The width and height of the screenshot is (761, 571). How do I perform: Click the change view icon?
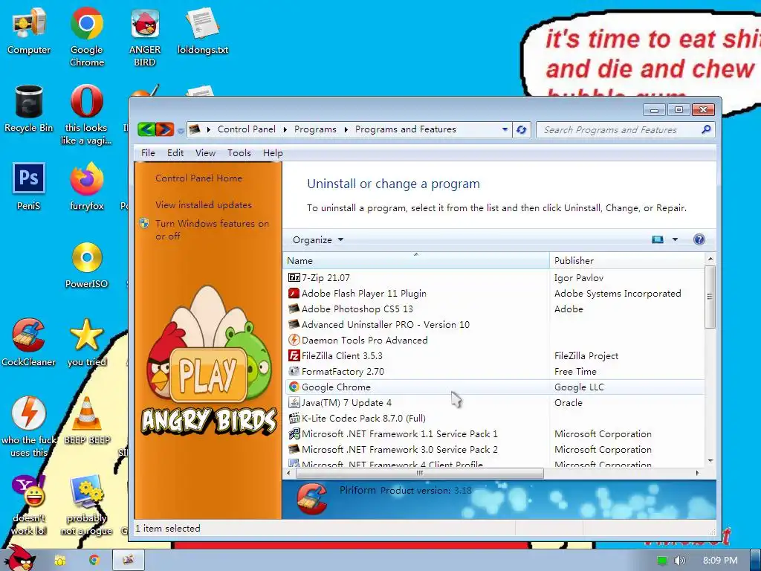658,239
